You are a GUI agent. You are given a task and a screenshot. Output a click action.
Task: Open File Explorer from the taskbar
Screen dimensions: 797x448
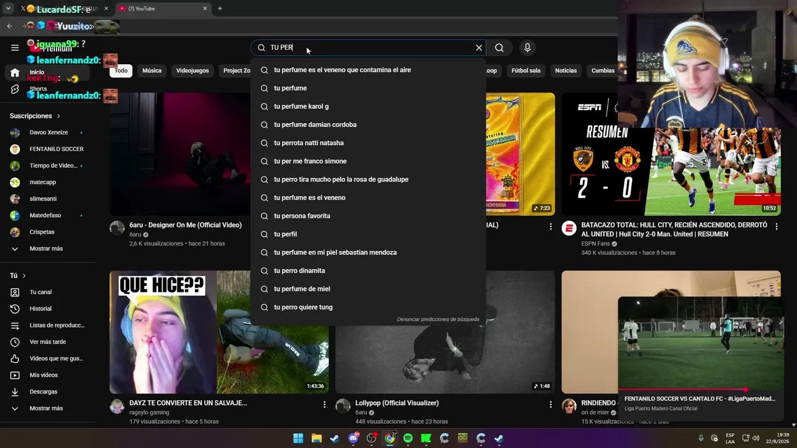click(316, 438)
